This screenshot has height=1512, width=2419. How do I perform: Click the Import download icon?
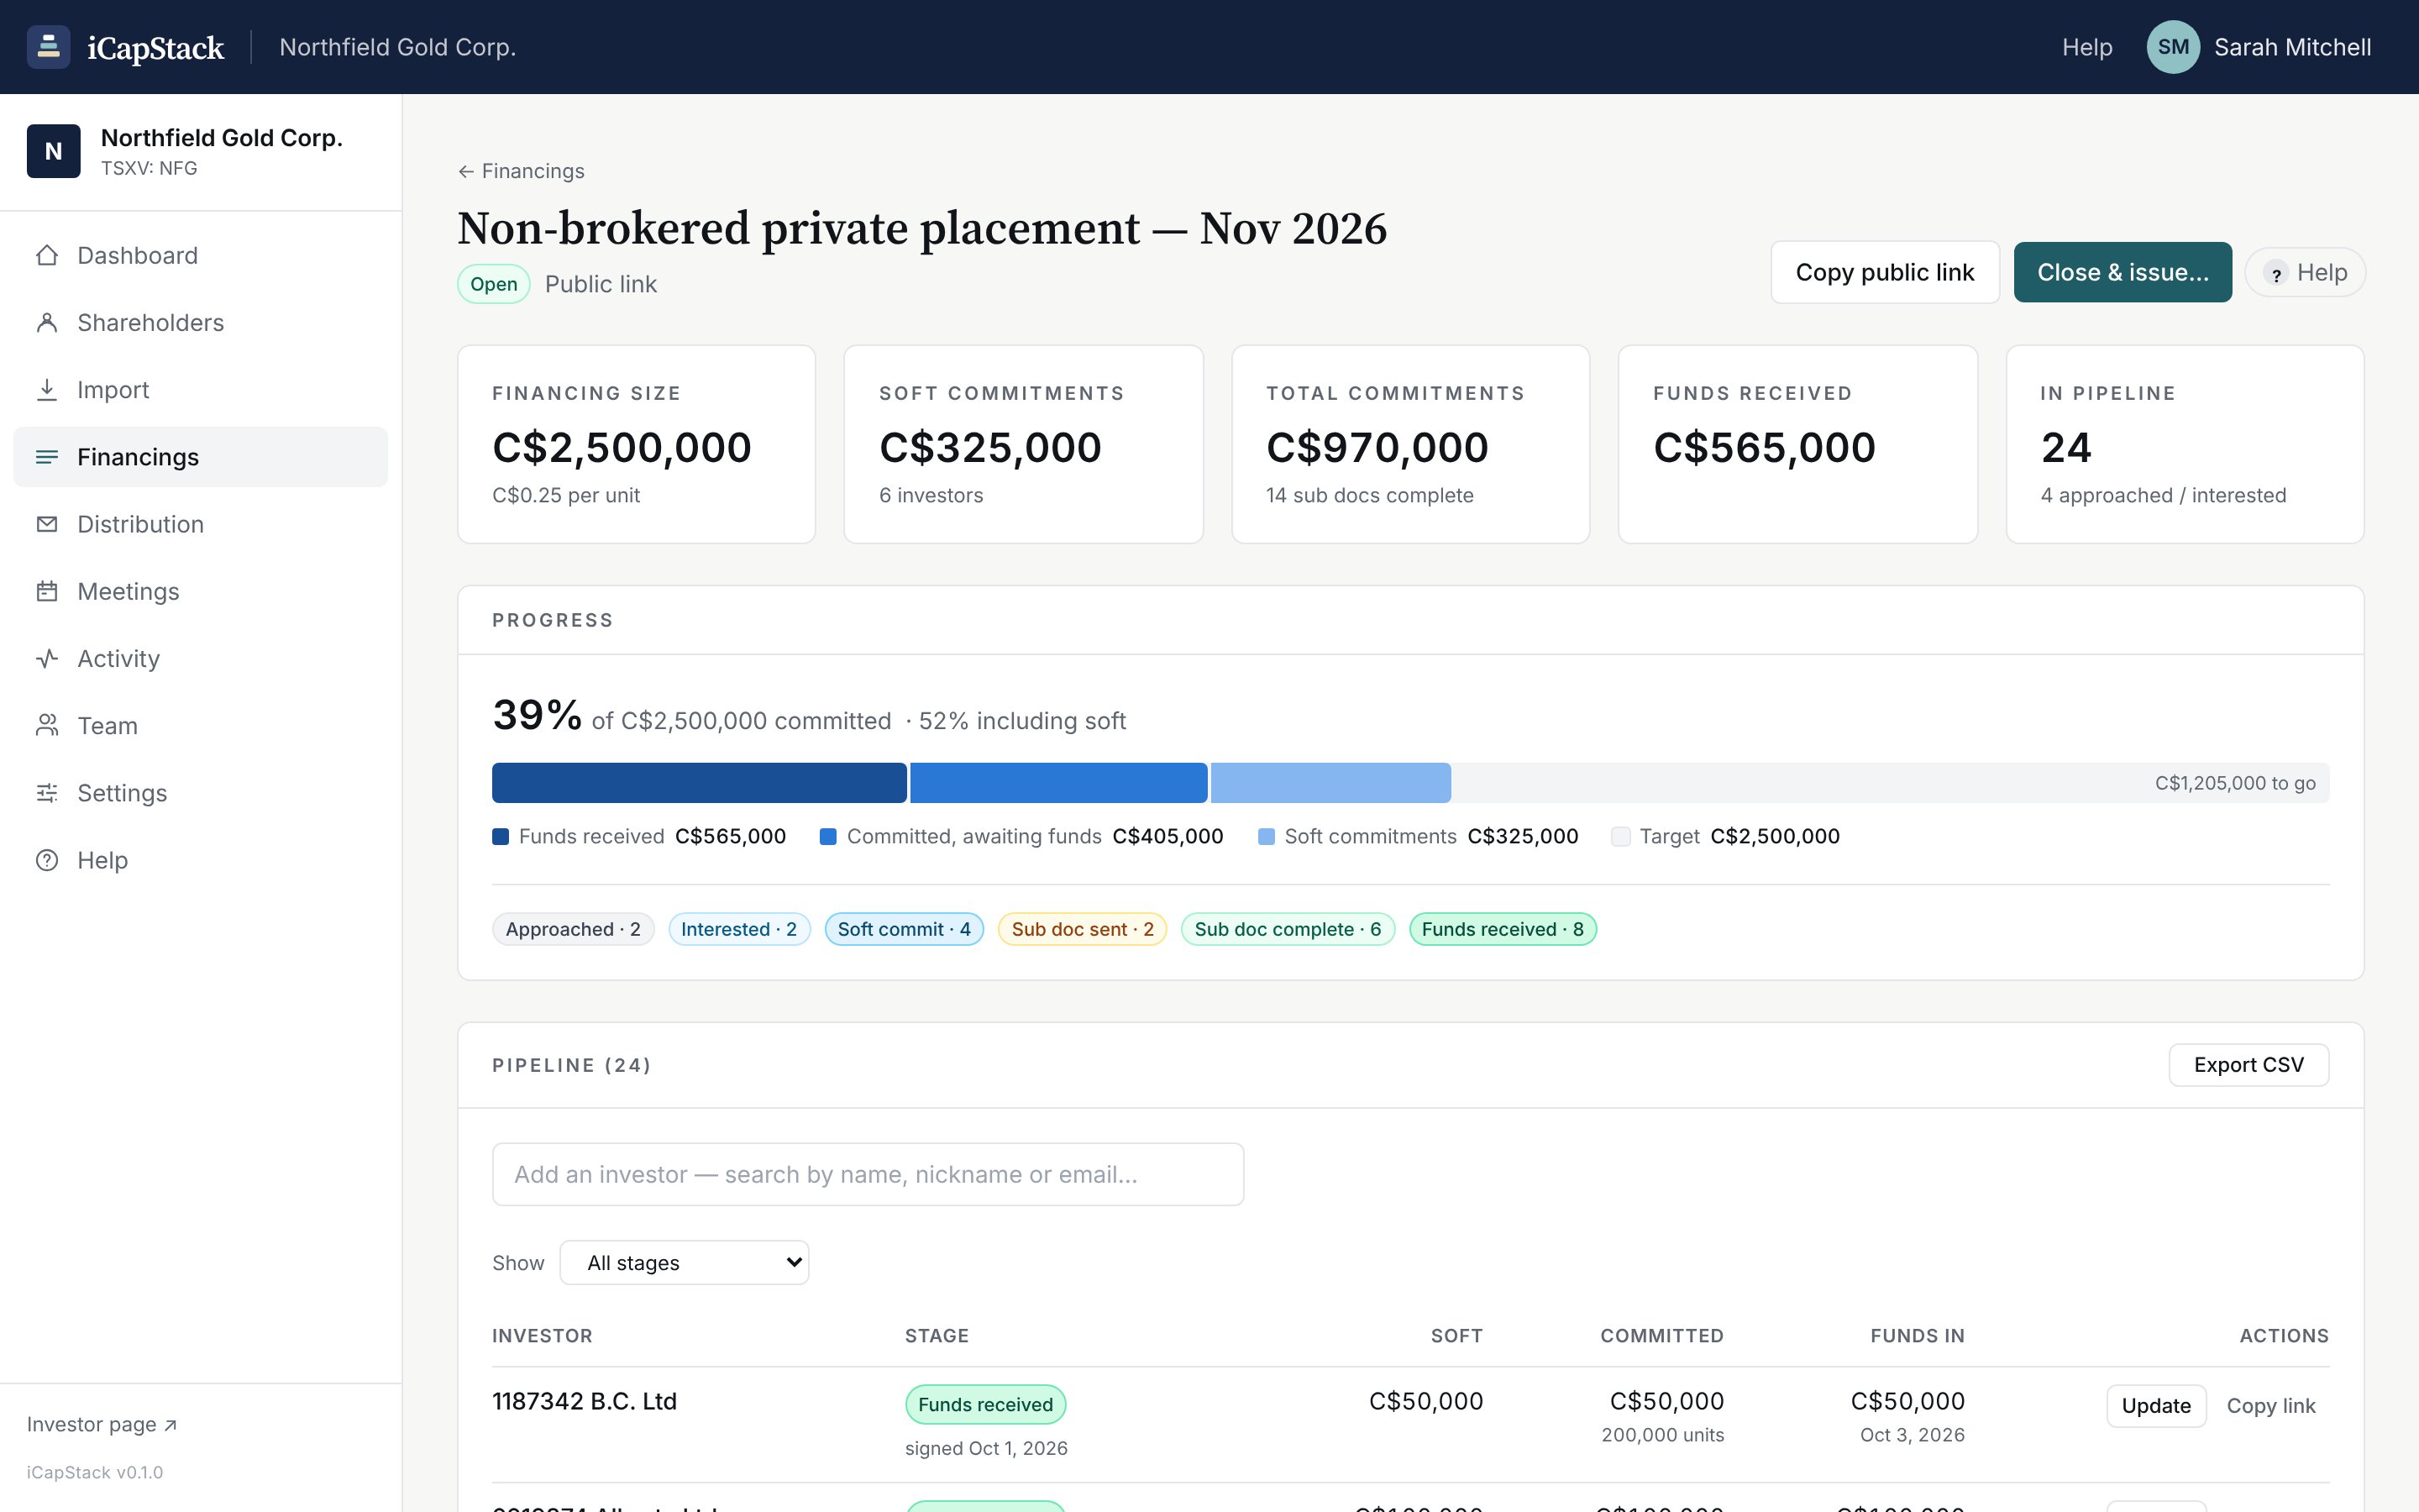click(x=47, y=389)
